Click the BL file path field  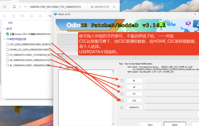[x=172, y=81]
